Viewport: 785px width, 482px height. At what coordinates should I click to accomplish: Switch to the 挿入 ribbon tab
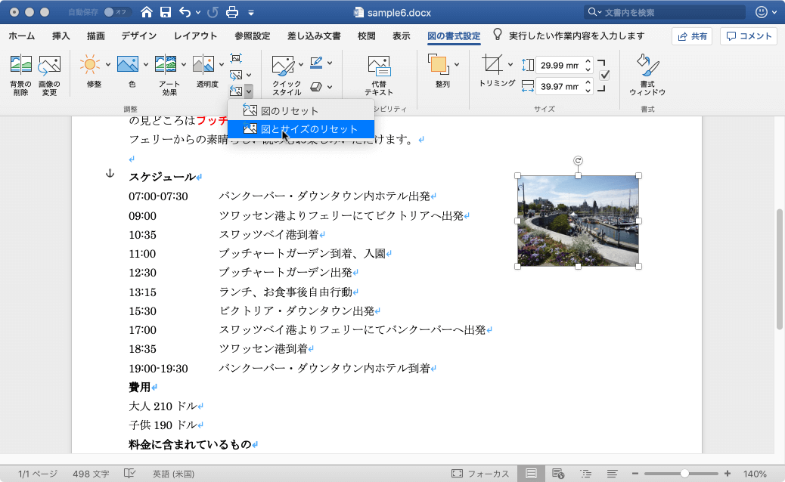(61, 36)
